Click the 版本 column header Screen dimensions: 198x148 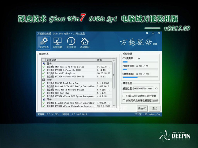(104, 60)
